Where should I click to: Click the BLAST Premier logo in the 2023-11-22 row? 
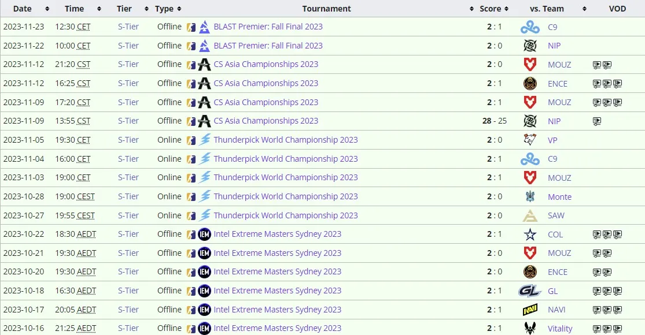point(204,46)
